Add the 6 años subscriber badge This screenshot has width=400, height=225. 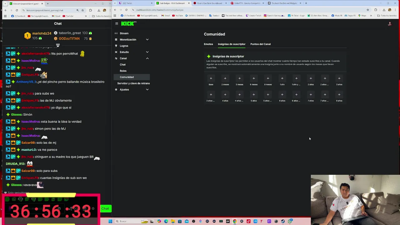(x=282, y=95)
